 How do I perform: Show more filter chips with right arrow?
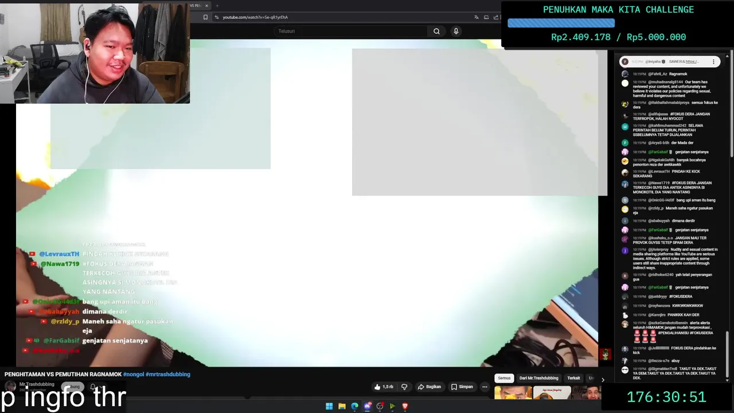coord(602,379)
